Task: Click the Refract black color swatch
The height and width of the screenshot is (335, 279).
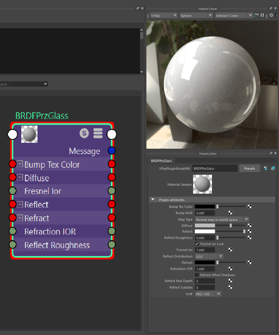Action: (x=205, y=262)
